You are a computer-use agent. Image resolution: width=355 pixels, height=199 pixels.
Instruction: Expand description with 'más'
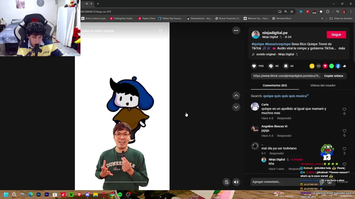pyautogui.click(x=342, y=48)
